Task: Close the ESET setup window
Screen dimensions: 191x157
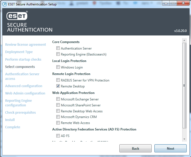Action: tap(183, 3)
